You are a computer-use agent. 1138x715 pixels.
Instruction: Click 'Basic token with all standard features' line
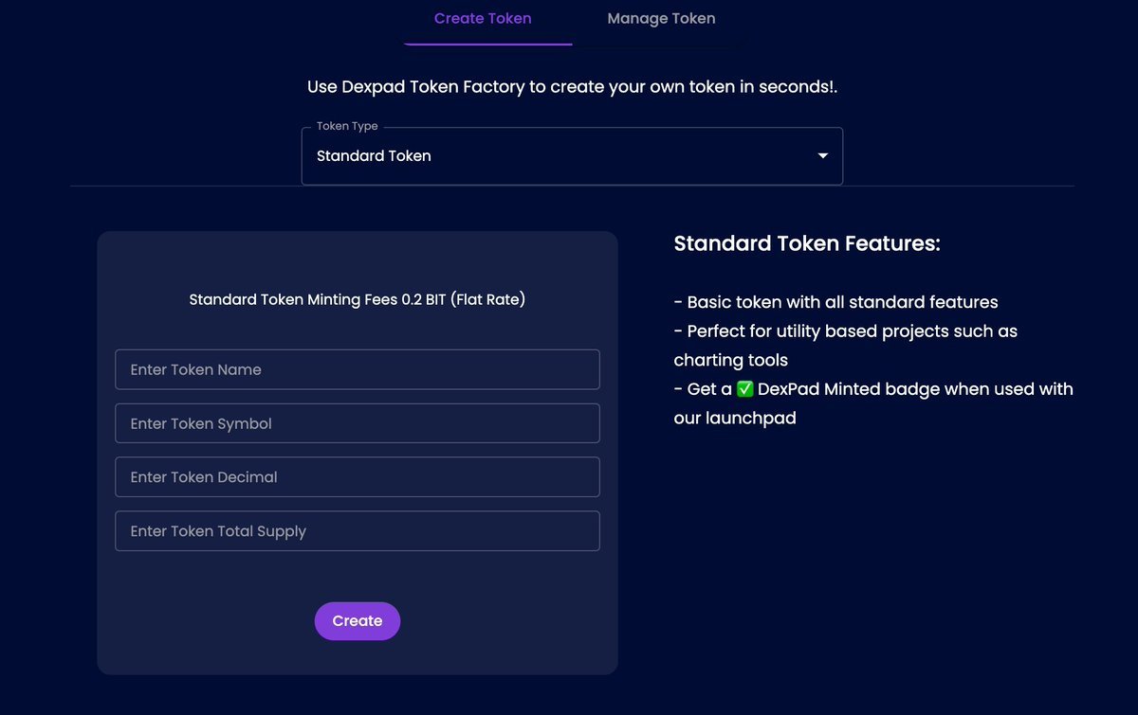pos(835,303)
